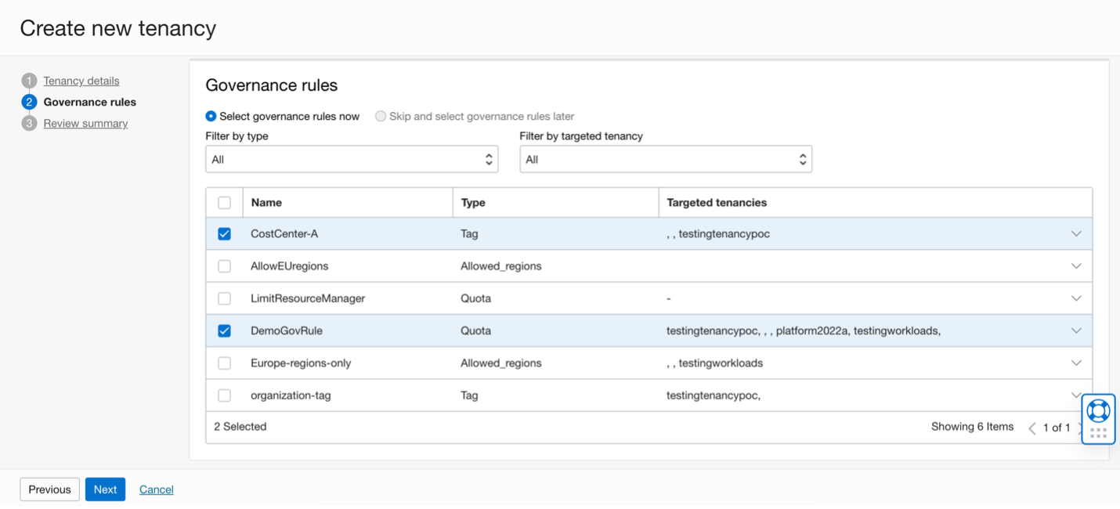Click the Cancel link
The height and width of the screenshot is (509, 1120).
point(156,489)
